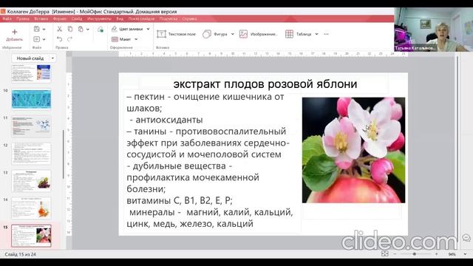The image size is (473, 266).
Task: Click the PDF export icon
Action: 36,39
